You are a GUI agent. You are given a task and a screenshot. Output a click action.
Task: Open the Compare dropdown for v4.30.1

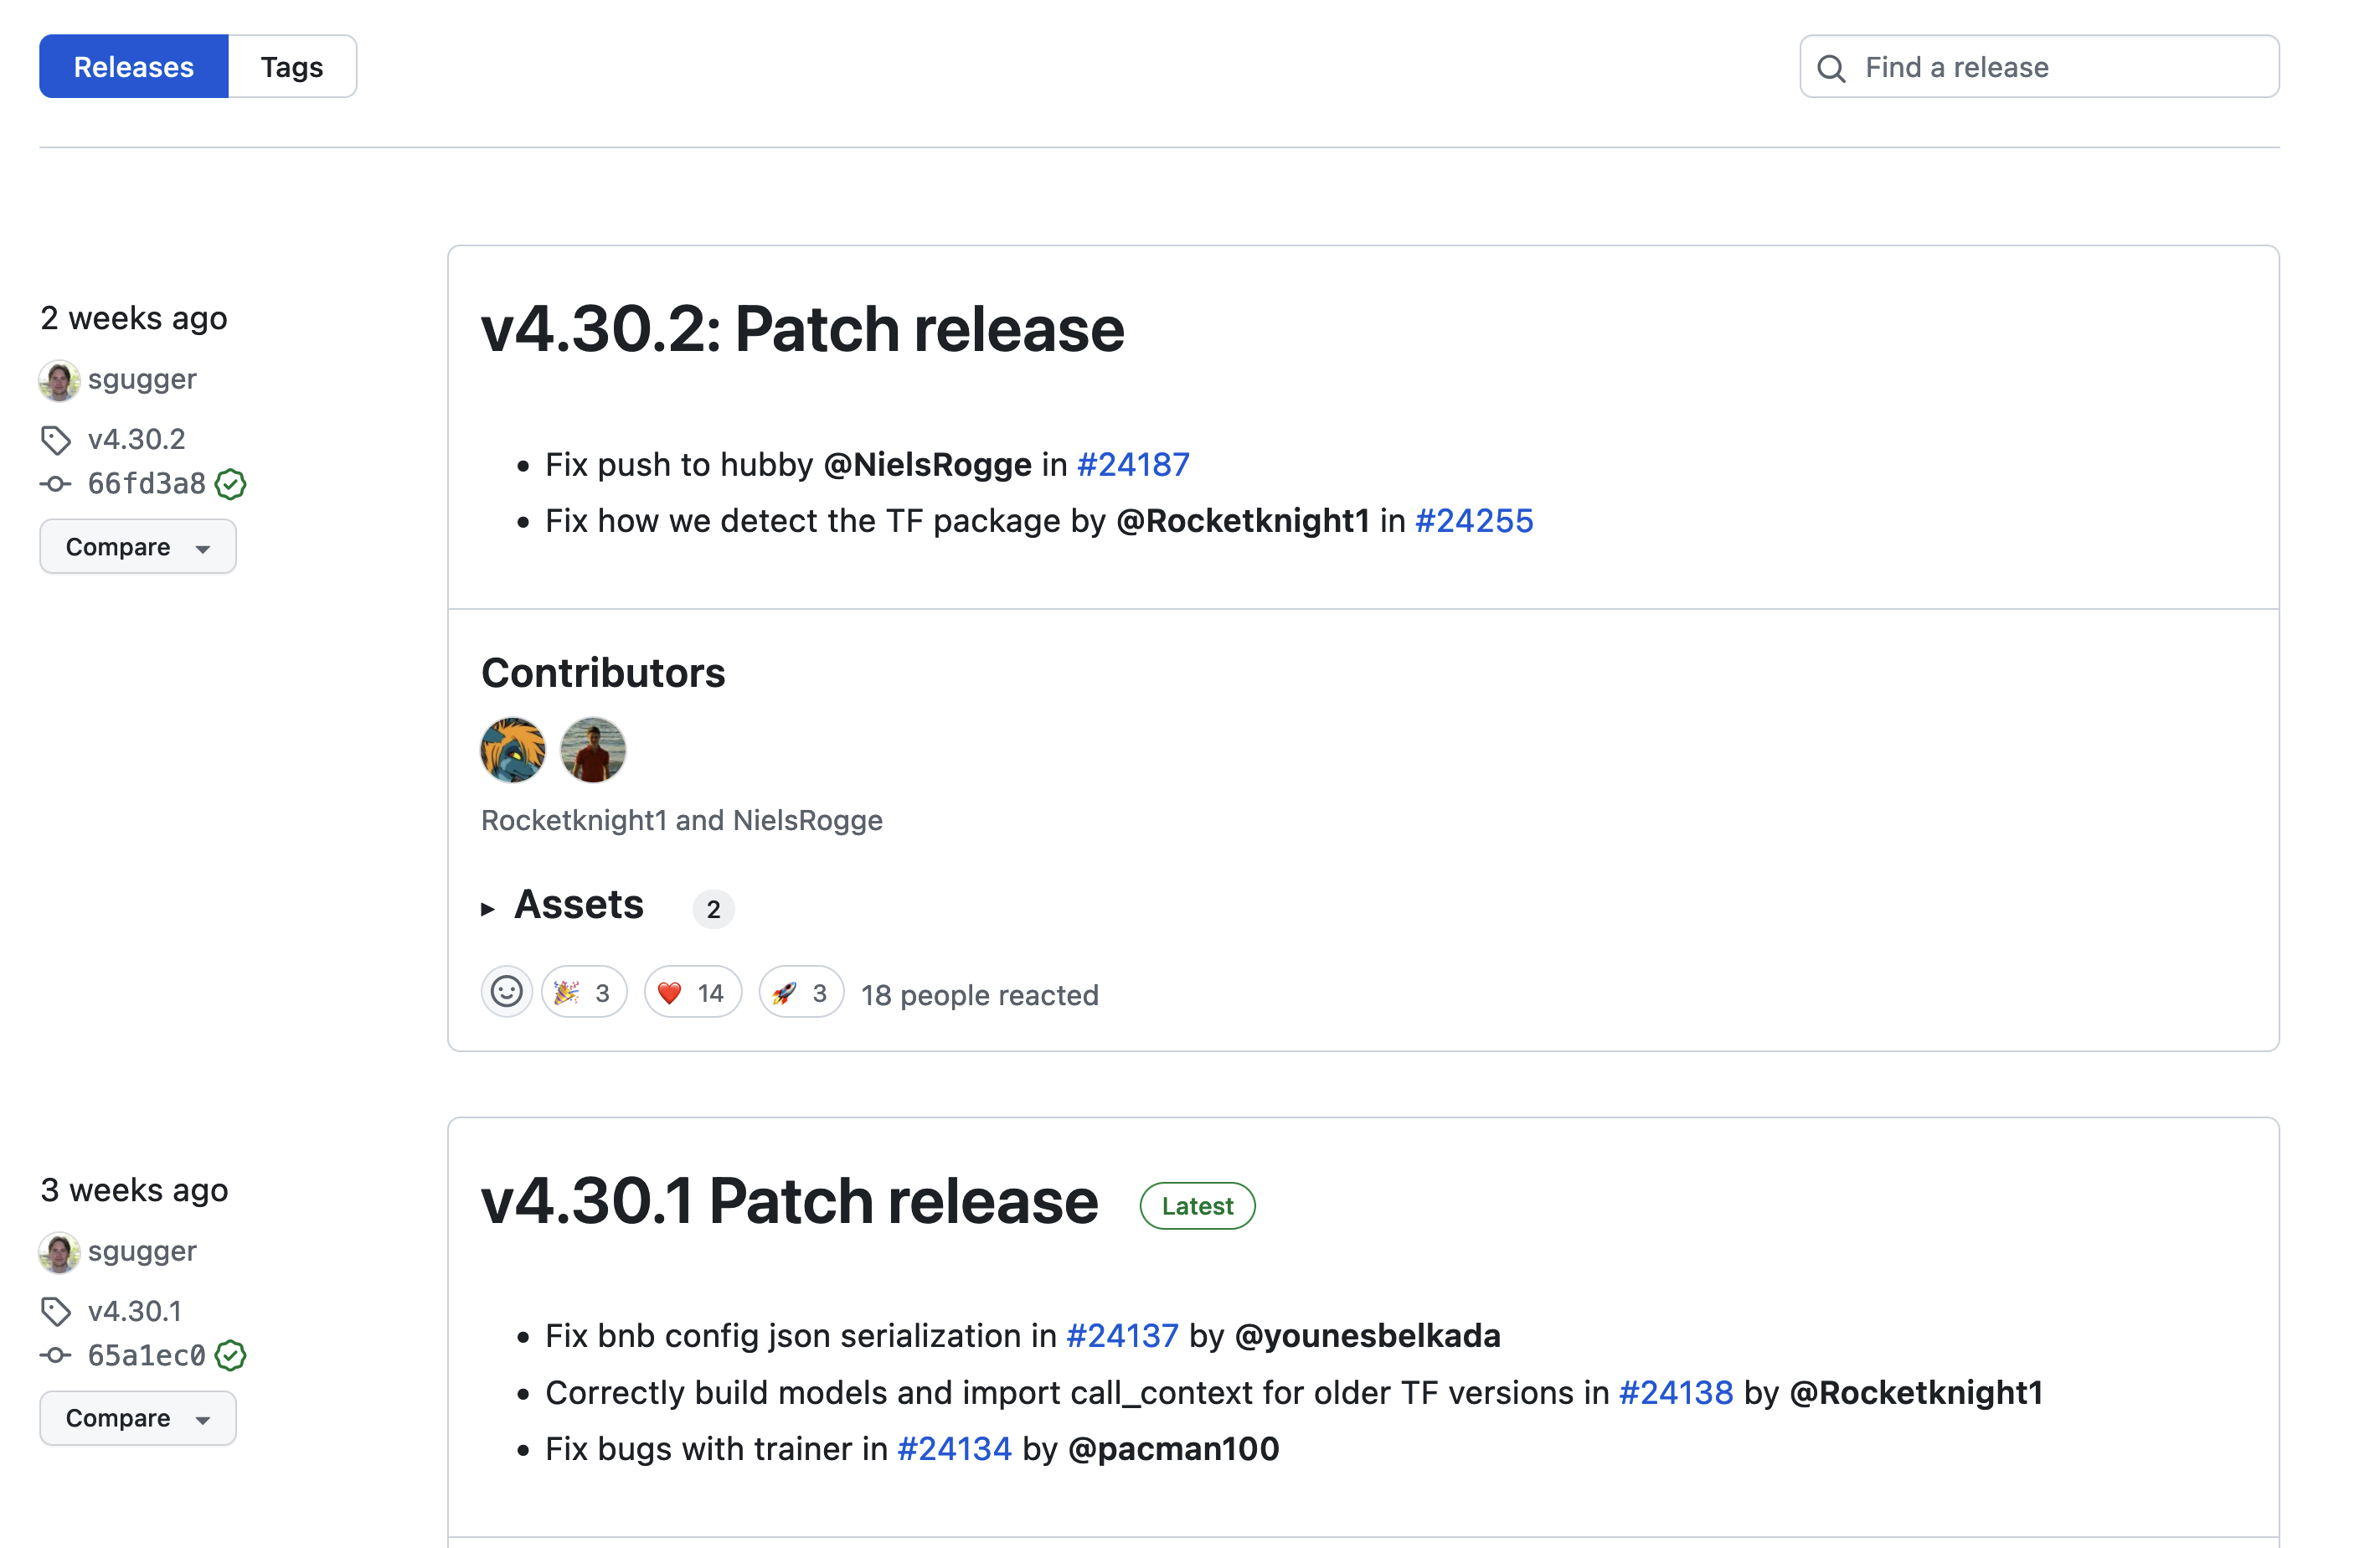137,1417
